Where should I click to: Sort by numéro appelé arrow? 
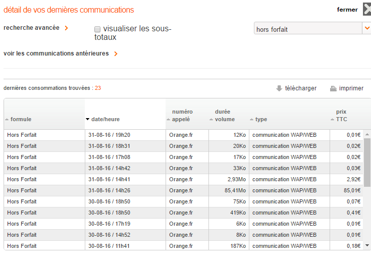(169, 119)
